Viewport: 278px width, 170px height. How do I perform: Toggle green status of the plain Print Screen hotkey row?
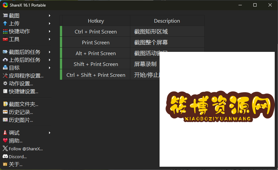click(61, 42)
